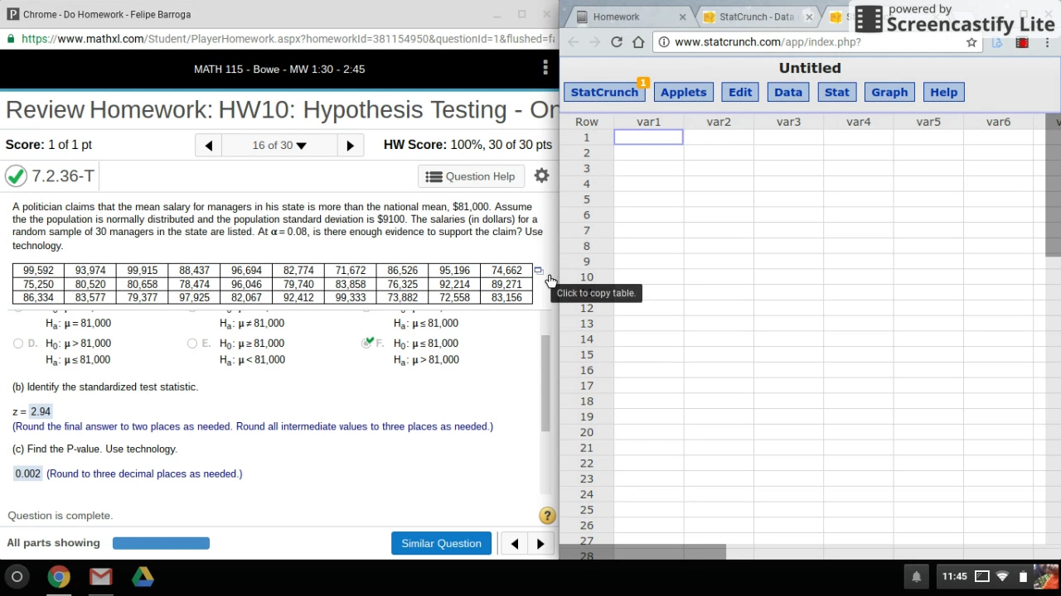
Task: Switch to the StatCrunch Data browser tab
Action: coord(756,17)
